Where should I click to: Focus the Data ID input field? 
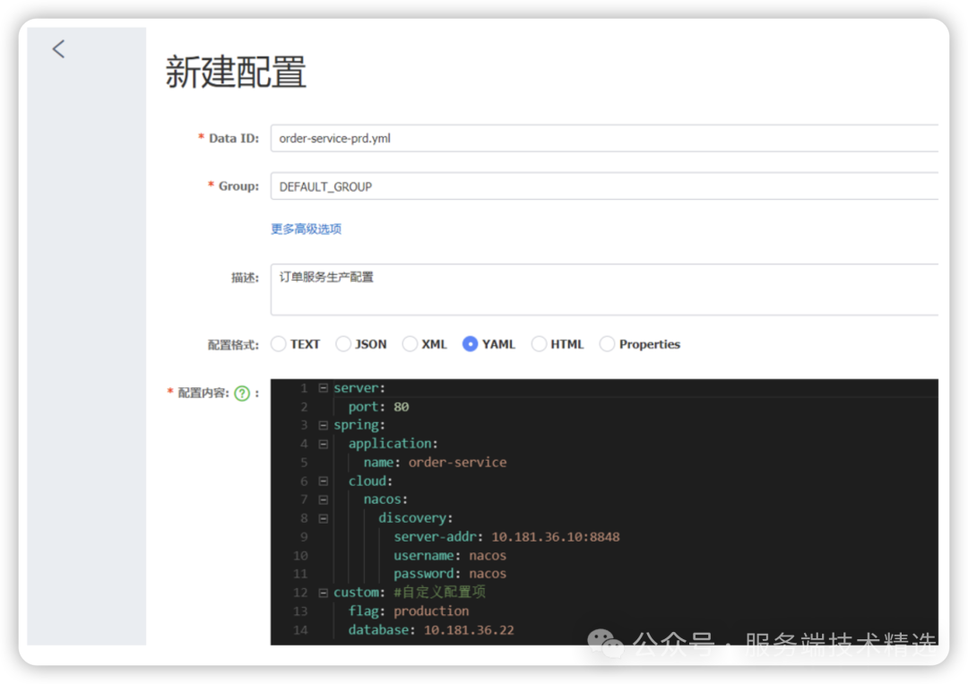coord(604,138)
